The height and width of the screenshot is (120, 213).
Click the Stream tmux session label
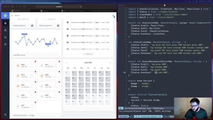point(123,117)
